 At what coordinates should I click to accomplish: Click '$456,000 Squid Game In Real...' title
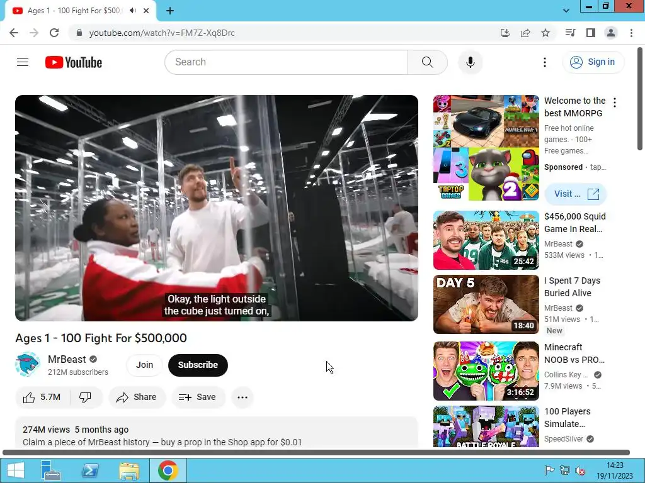coord(574,223)
